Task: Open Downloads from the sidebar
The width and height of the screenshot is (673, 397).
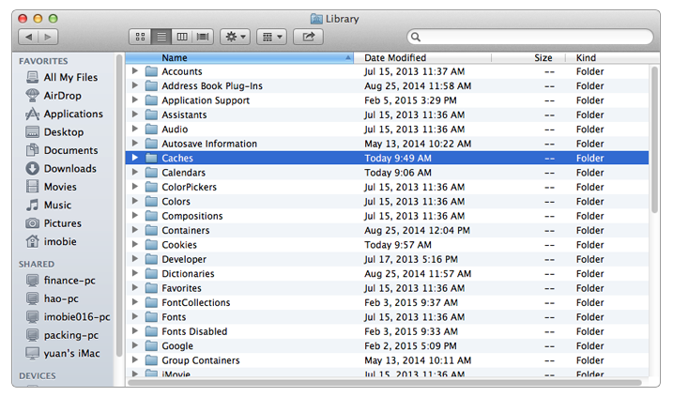Action: click(x=69, y=169)
